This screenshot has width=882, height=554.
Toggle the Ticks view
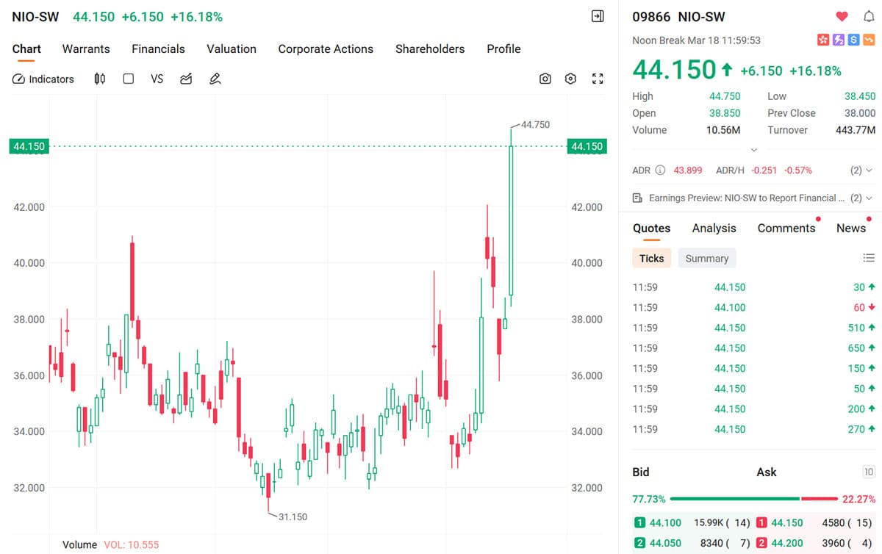[651, 258]
